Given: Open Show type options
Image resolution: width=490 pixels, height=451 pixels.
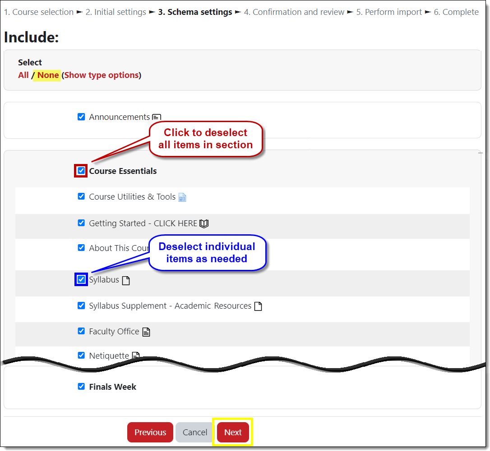Looking at the screenshot, I should click(x=102, y=75).
